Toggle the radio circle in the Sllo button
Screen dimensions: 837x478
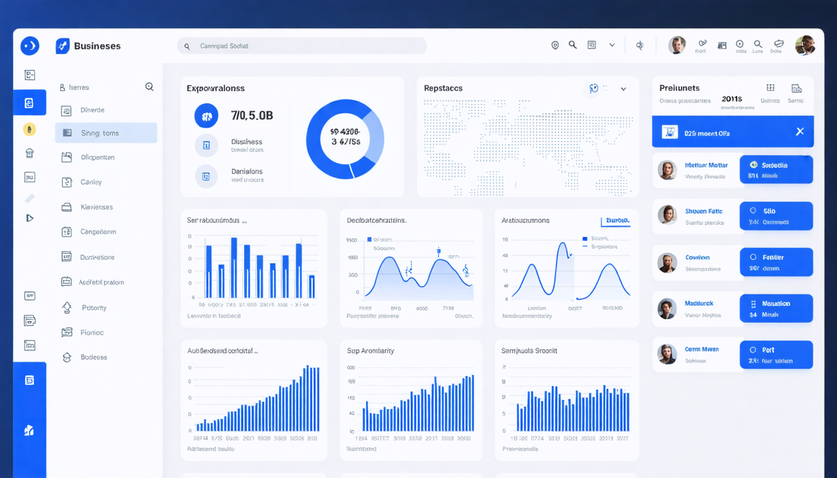753,211
